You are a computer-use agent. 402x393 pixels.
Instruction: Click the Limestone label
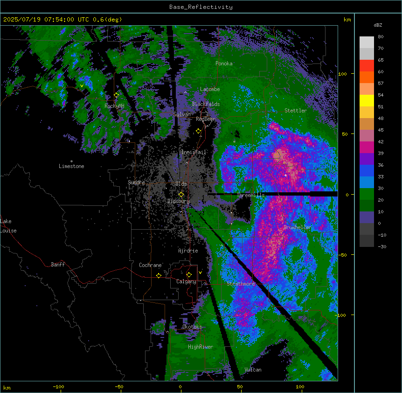click(71, 166)
